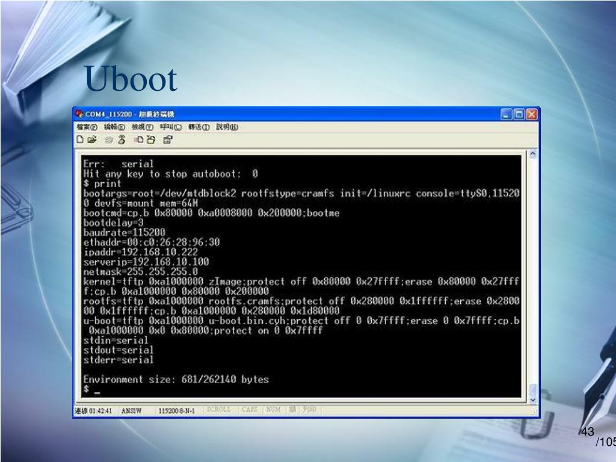The image size is (616, 462).
Task: Click the final '$' prompt with cursor
Action: coord(91,389)
